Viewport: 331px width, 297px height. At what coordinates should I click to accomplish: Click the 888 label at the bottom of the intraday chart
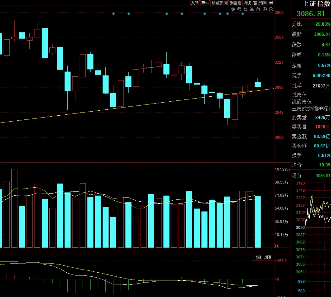(301, 282)
